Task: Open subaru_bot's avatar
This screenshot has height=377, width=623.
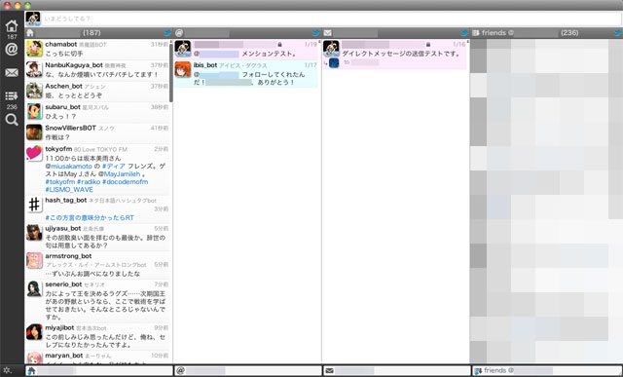Action: [35, 112]
